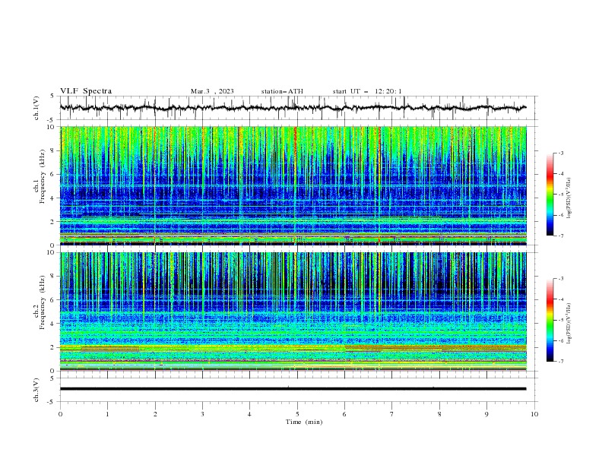
Task: Click time axis tick label "0"
Action: pos(60,414)
